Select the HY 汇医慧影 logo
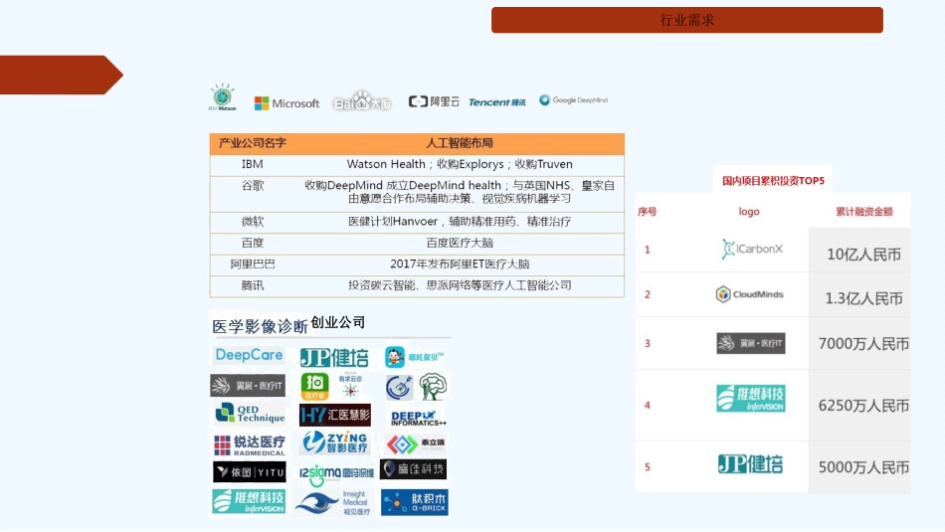 (335, 415)
